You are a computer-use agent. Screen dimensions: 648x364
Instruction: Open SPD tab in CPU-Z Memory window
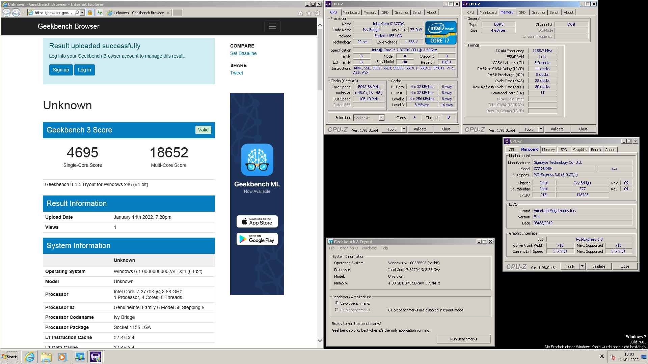tap(522, 12)
